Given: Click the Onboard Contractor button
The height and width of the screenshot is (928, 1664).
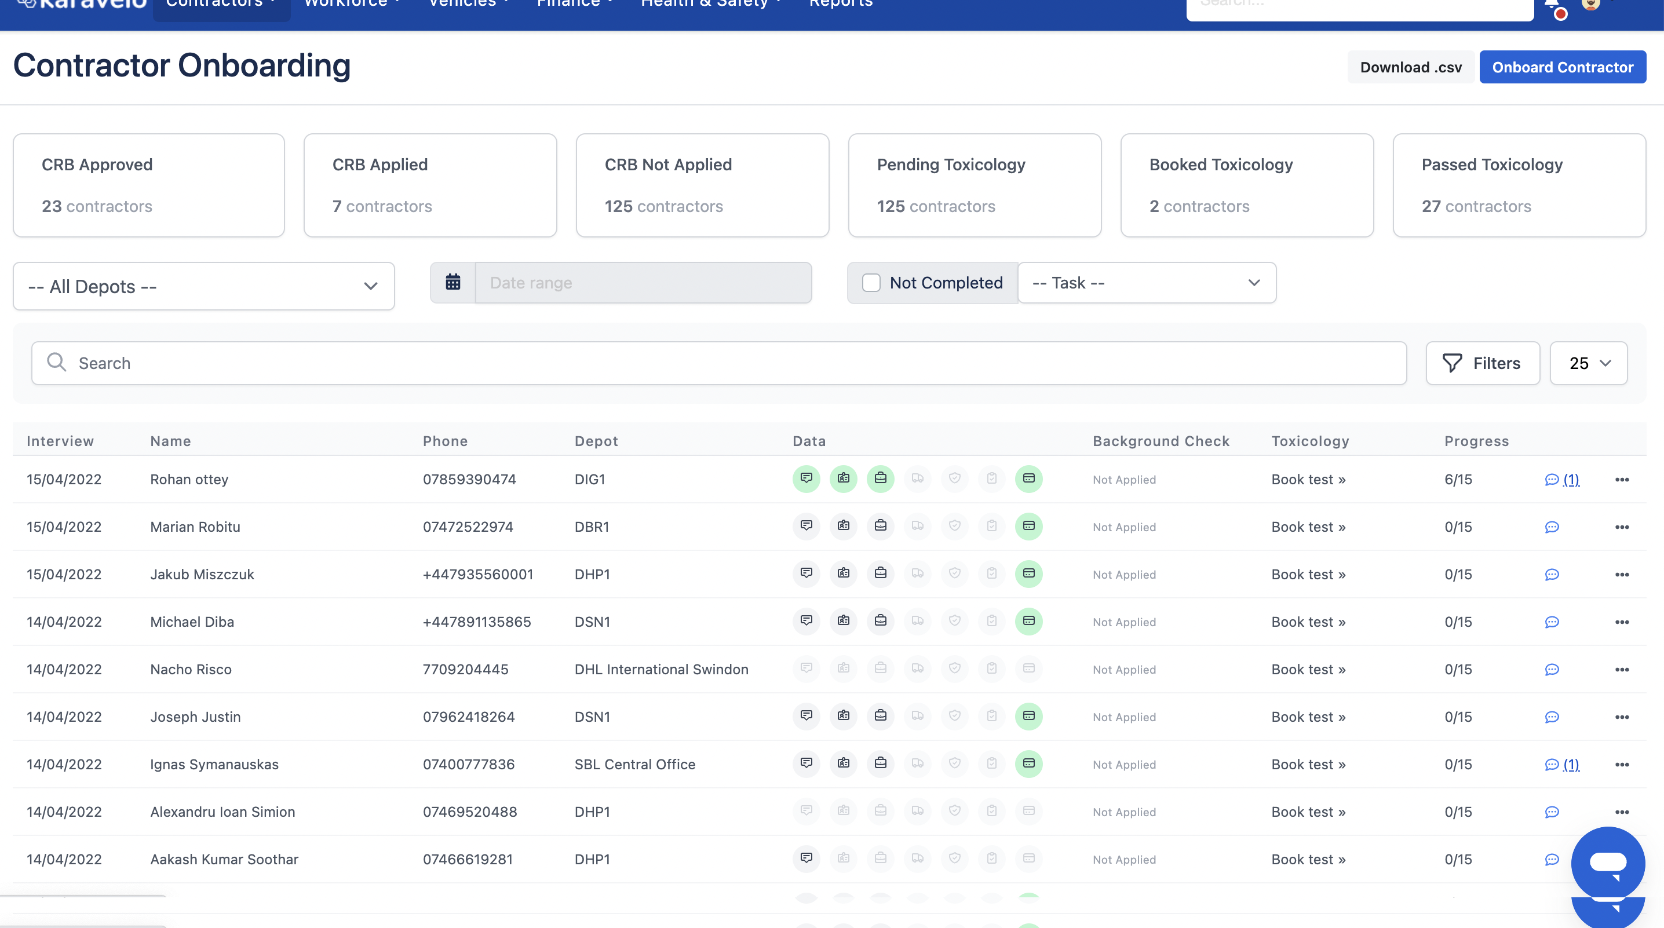Looking at the screenshot, I should click(1562, 67).
